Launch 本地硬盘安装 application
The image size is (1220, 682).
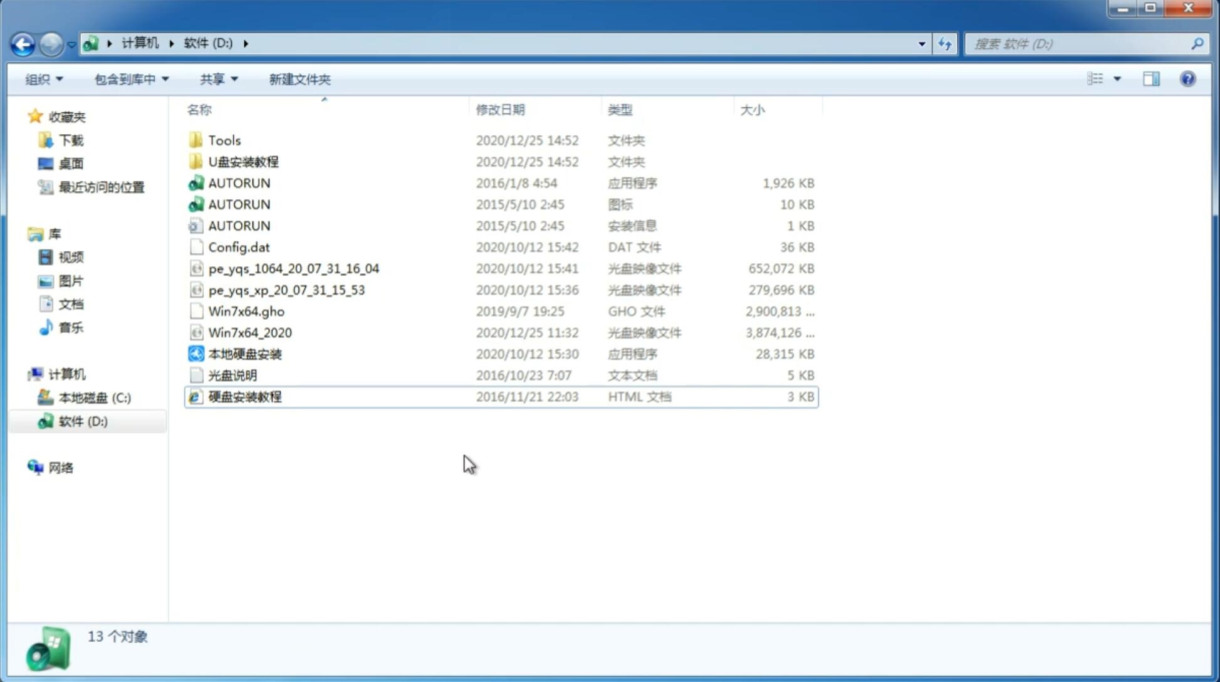pyautogui.click(x=244, y=354)
